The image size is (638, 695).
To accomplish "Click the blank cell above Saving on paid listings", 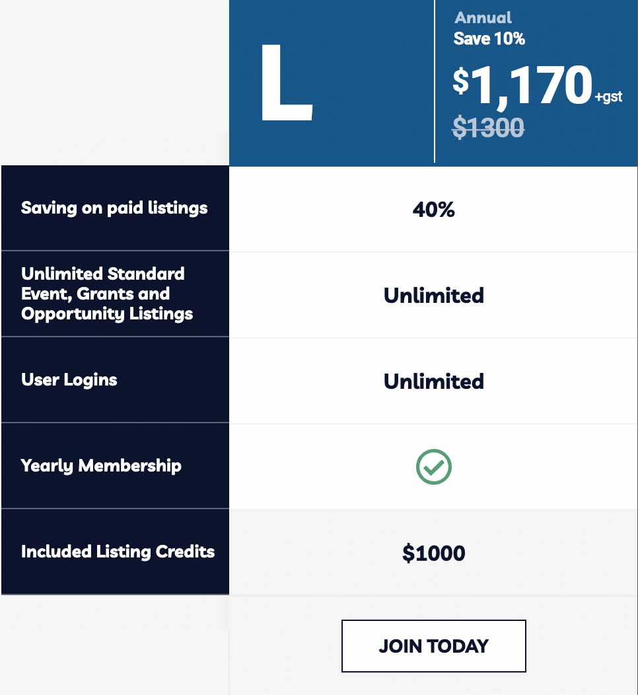I will coord(114,83).
